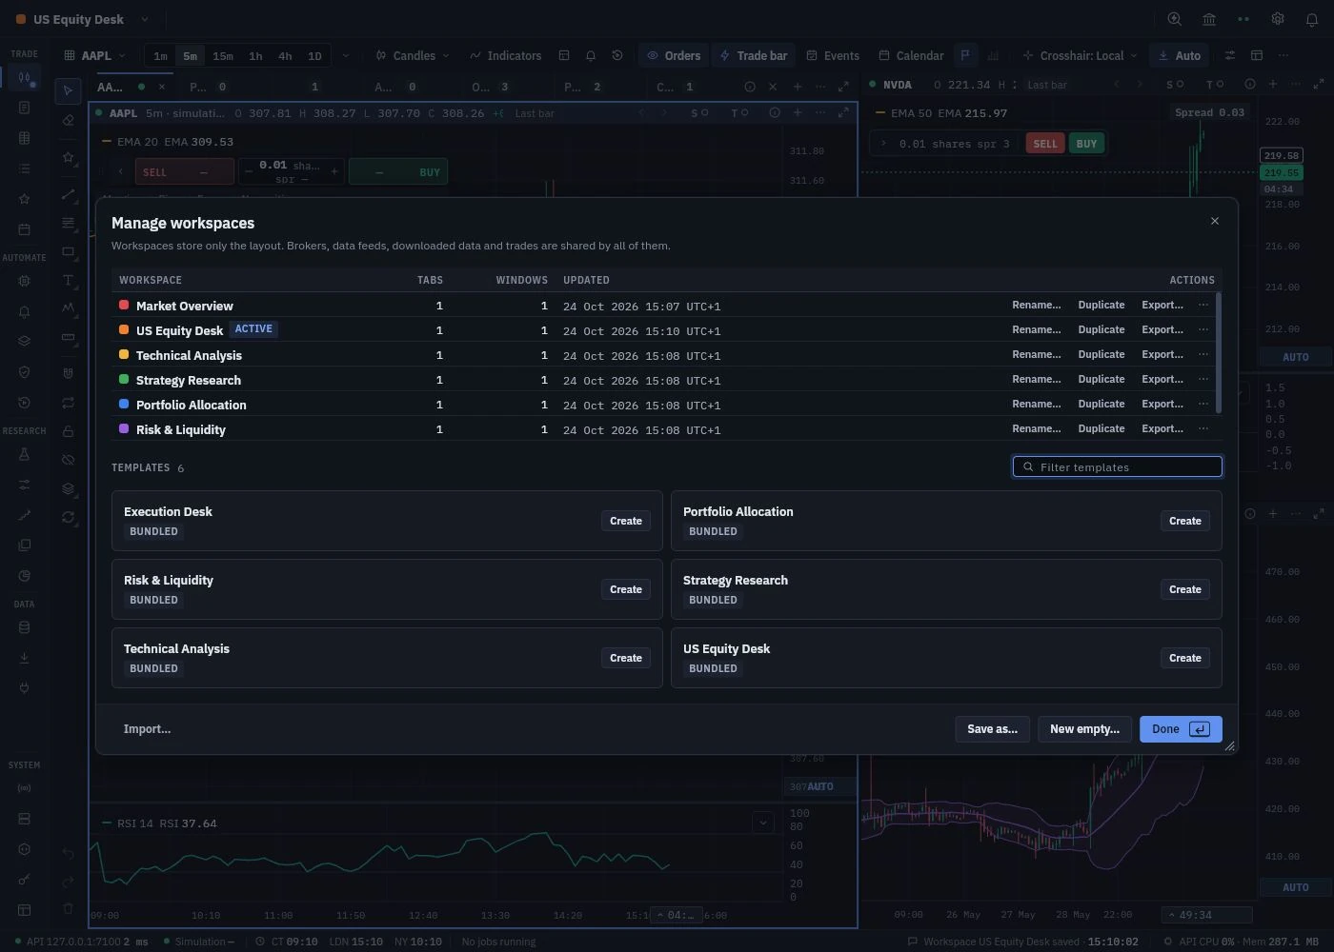Select the eraser tool in drawing sidebar
The width and height of the screenshot is (1334, 952).
(68, 120)
